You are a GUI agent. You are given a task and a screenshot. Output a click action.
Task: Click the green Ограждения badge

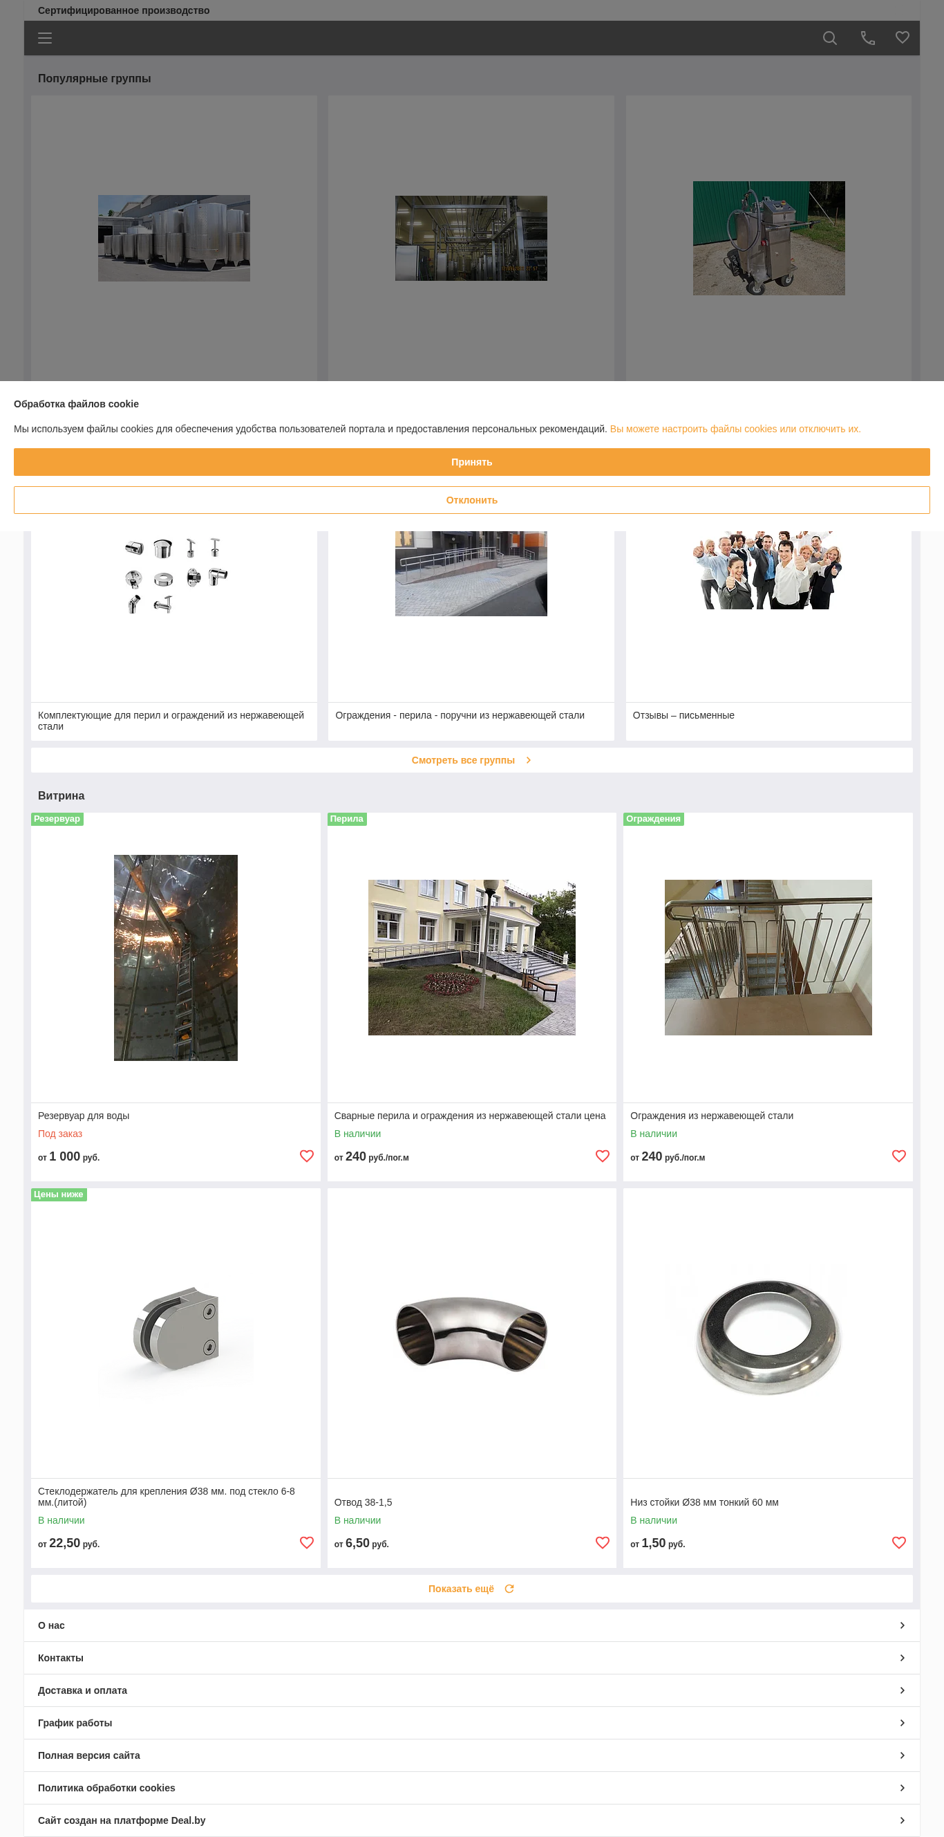click(x=653, y=819)
